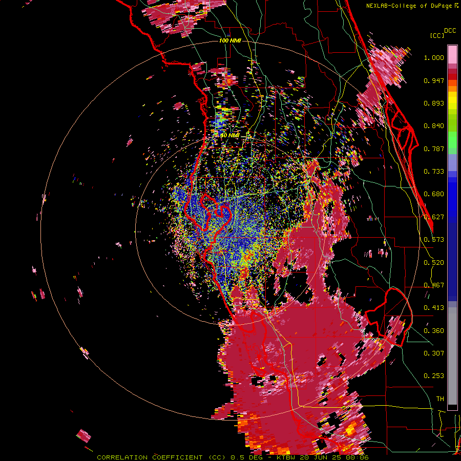This screenshot has width=461, height=461.
Task: Pick the light pink color bar segment
Action: point(452,54)
